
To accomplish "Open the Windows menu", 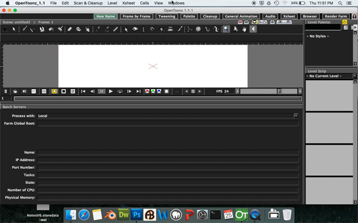I will [x=176, y=3].
